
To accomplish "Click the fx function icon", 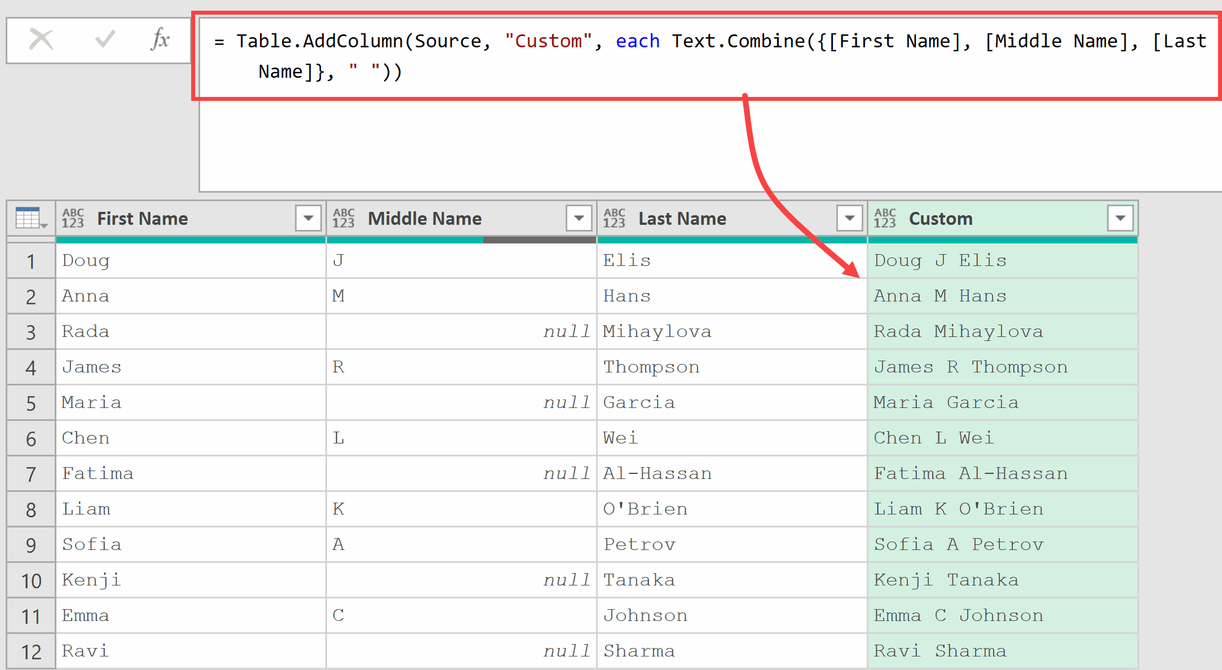I will [x=160, y=39].
